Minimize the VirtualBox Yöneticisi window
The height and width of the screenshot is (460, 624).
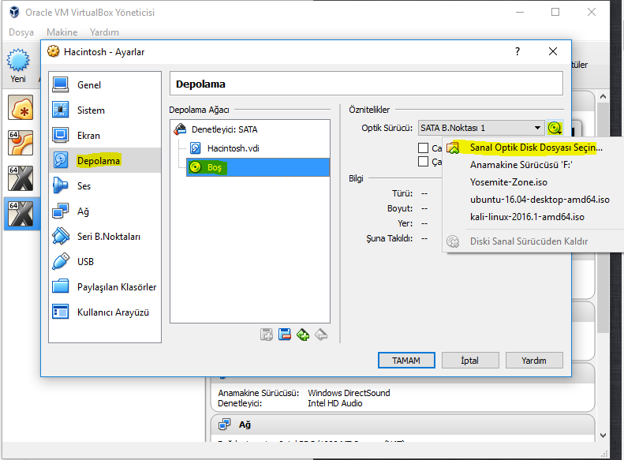[x=519, y=13]
